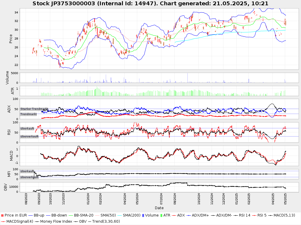
Task: Select the BB-down legend entry
Action: coord(56,215)
